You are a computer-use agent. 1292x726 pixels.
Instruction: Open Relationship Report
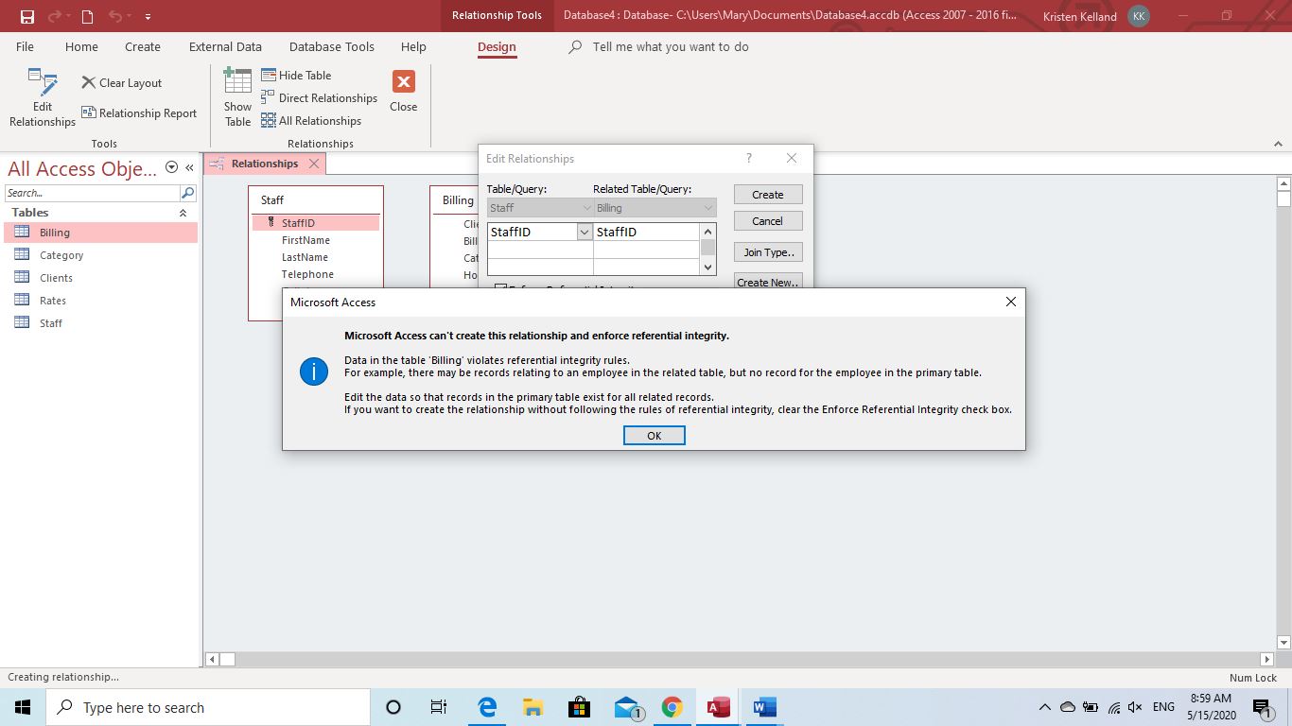[x=139, y=113]
